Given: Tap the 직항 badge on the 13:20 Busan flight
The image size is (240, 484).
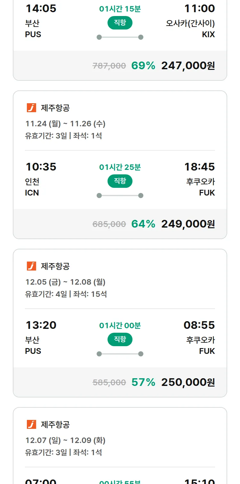Looking at the screenshot, I should tap(120, 339).
